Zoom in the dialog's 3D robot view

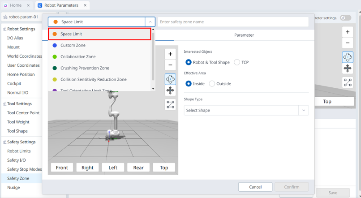pyautogui.click(x=170, y=54)
